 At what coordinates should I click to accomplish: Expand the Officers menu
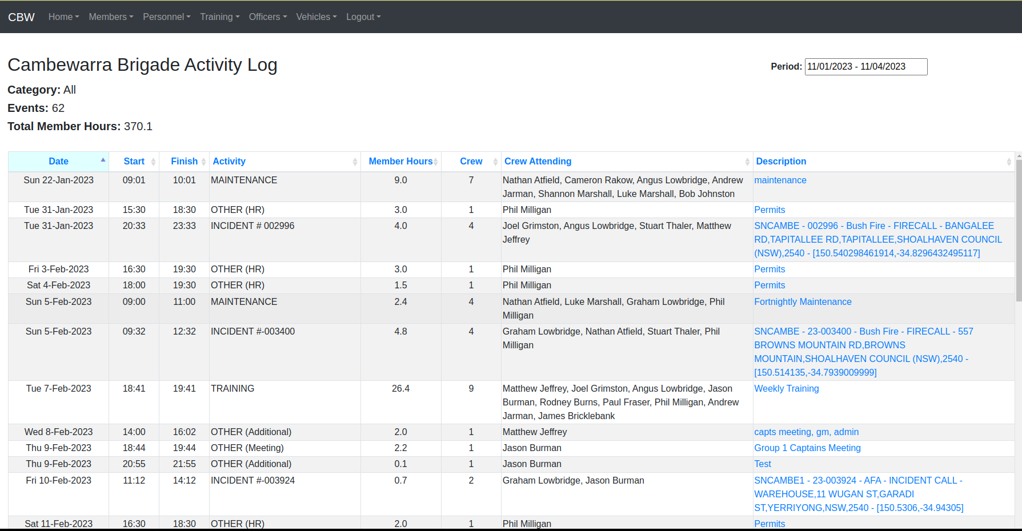267,17
